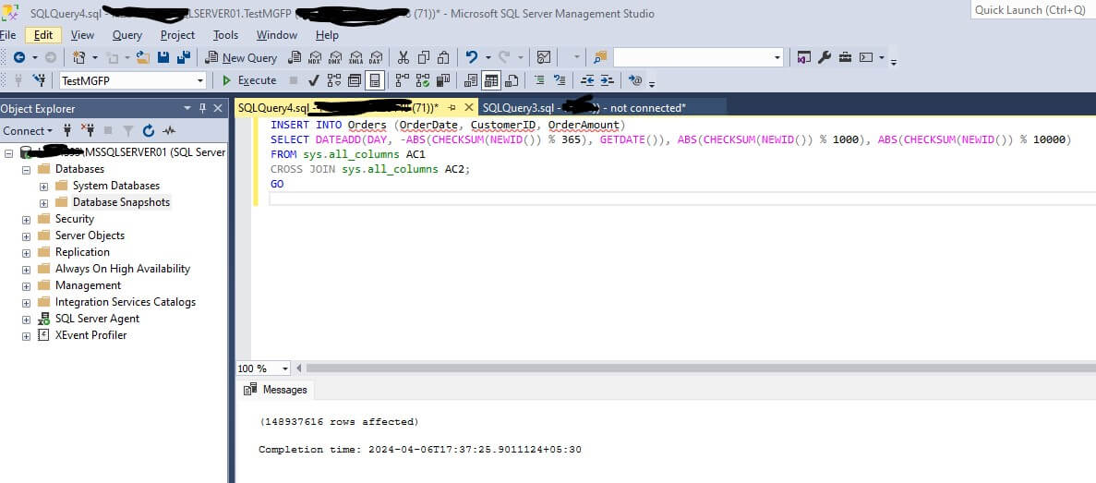Open the Connect dropdown in Object Explorer
1096x483 pixels.
pos(28,131)
